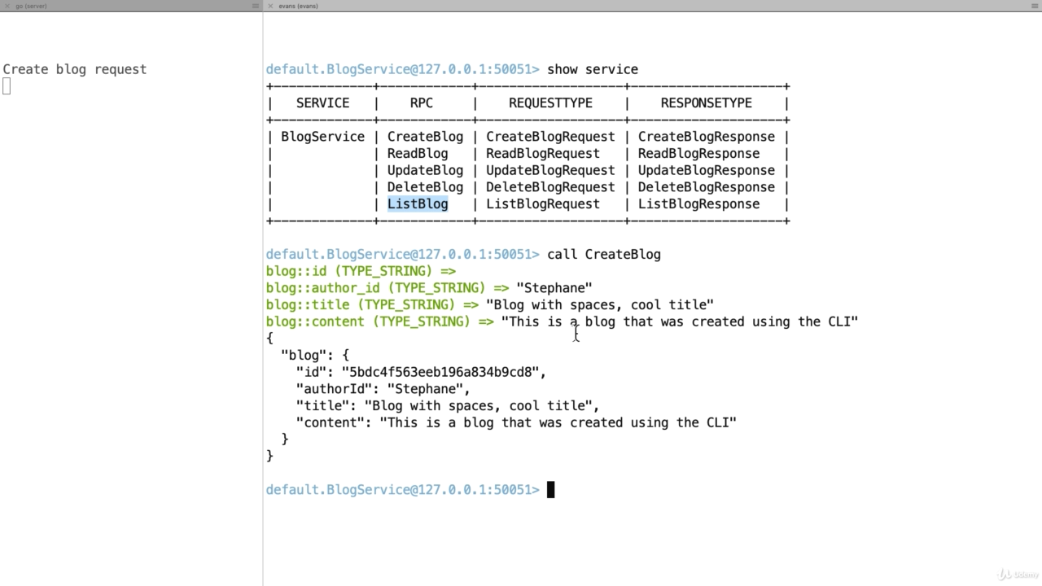
Task: Click the BlogService name in the table
Action: click(322, 137)
